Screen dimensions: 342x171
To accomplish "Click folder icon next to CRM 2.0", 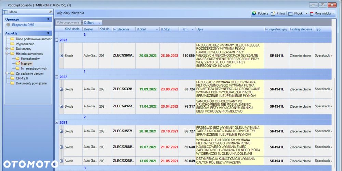I will pos(12,78).
